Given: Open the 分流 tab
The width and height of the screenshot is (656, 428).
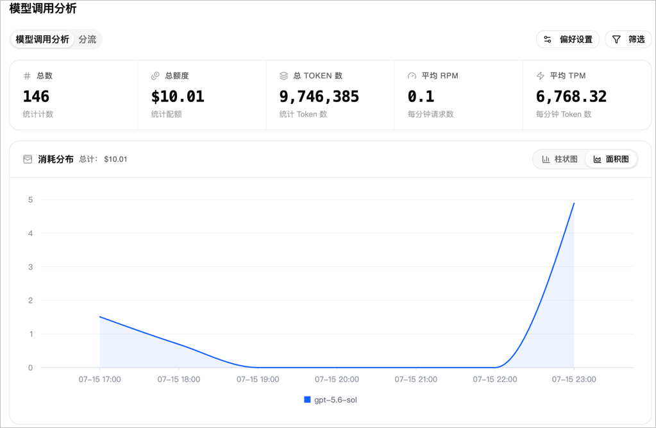Looking at the screenshot, I should (87, 39).
